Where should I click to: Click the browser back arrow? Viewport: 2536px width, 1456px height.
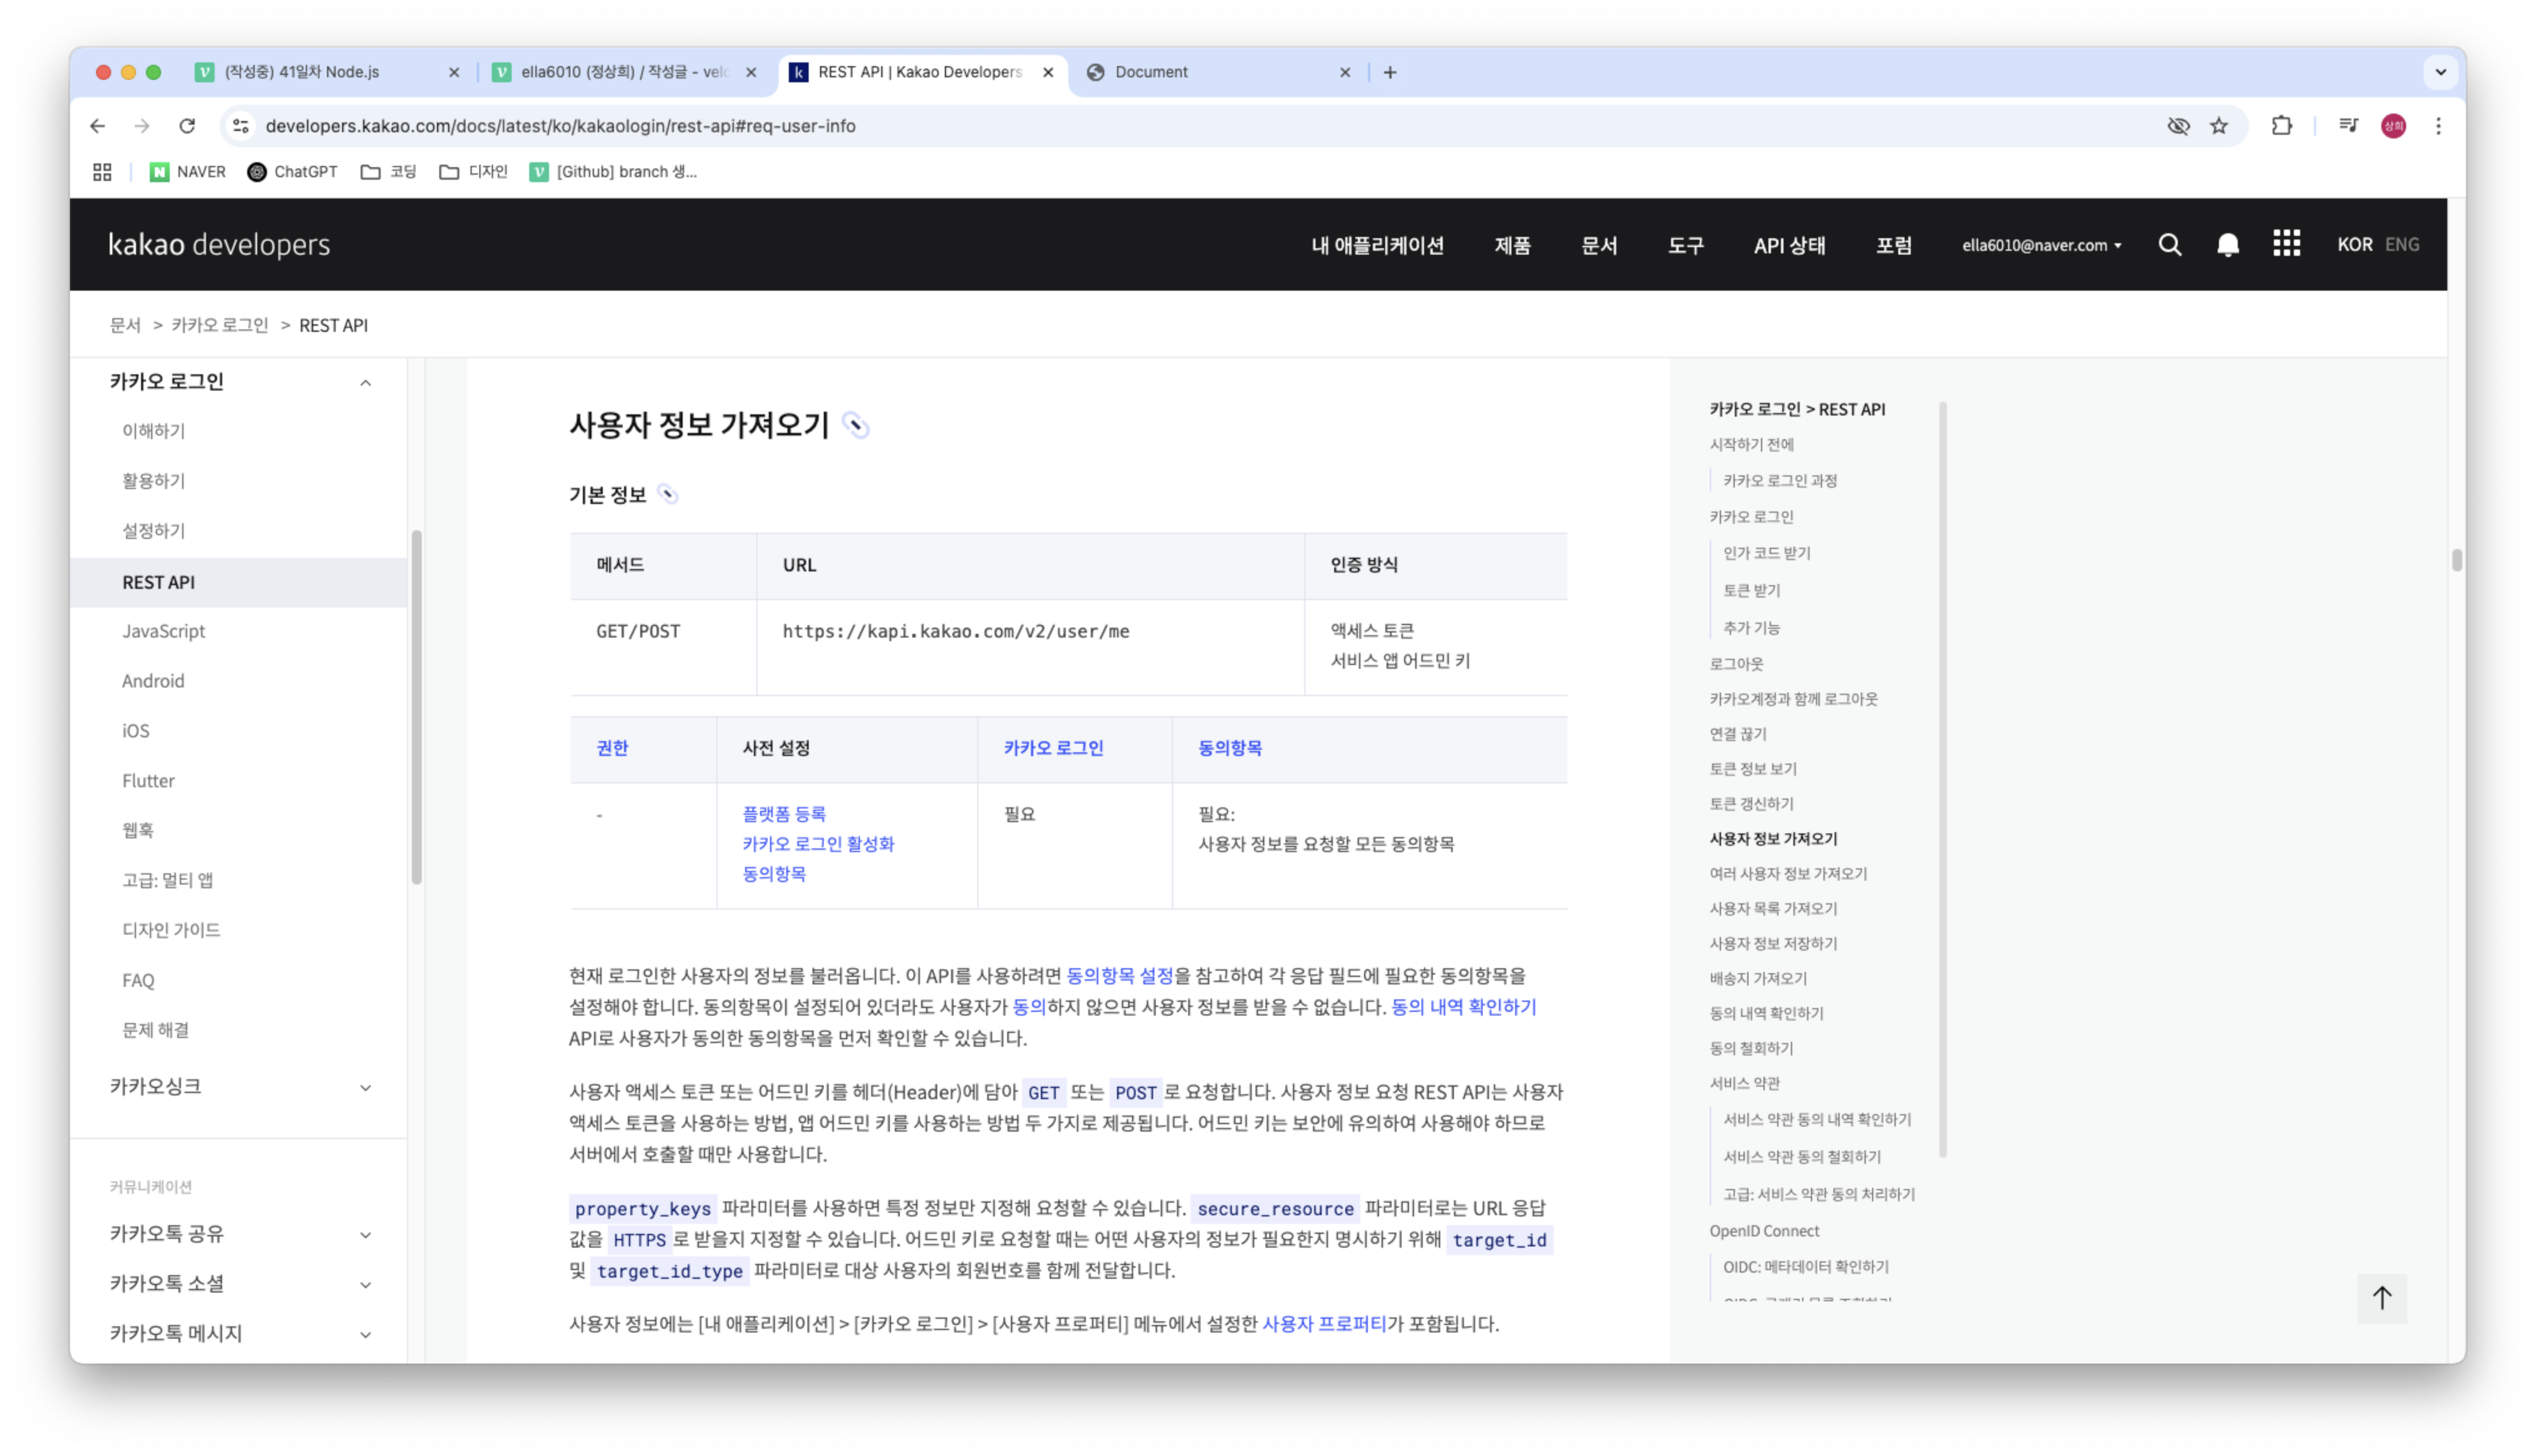(x=97, y=126)
